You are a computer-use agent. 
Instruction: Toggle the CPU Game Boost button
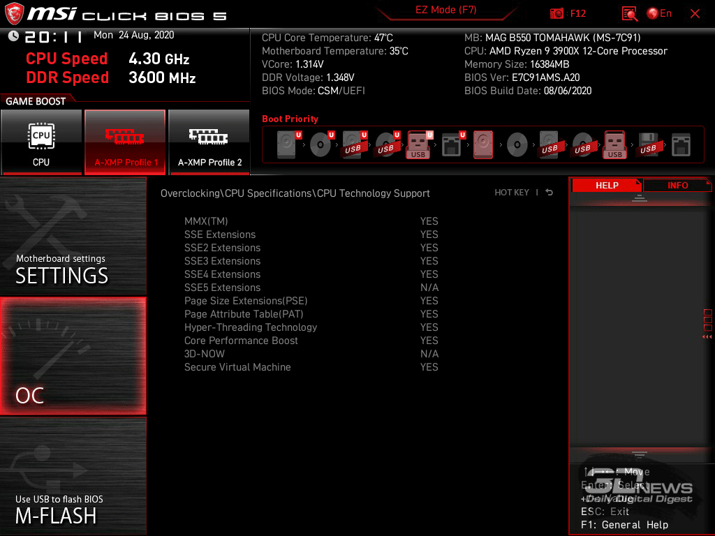coord(41,142)
